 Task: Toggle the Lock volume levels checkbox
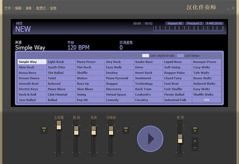tap(145, 55)
